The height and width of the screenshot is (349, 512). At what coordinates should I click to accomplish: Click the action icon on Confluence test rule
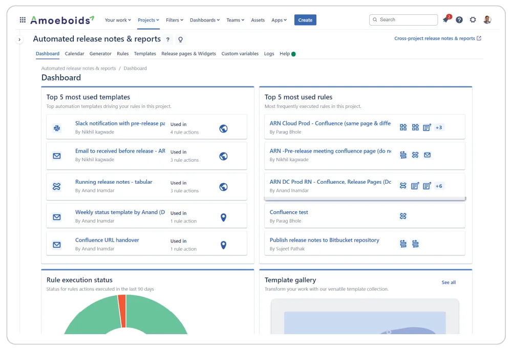coord(403,216)
